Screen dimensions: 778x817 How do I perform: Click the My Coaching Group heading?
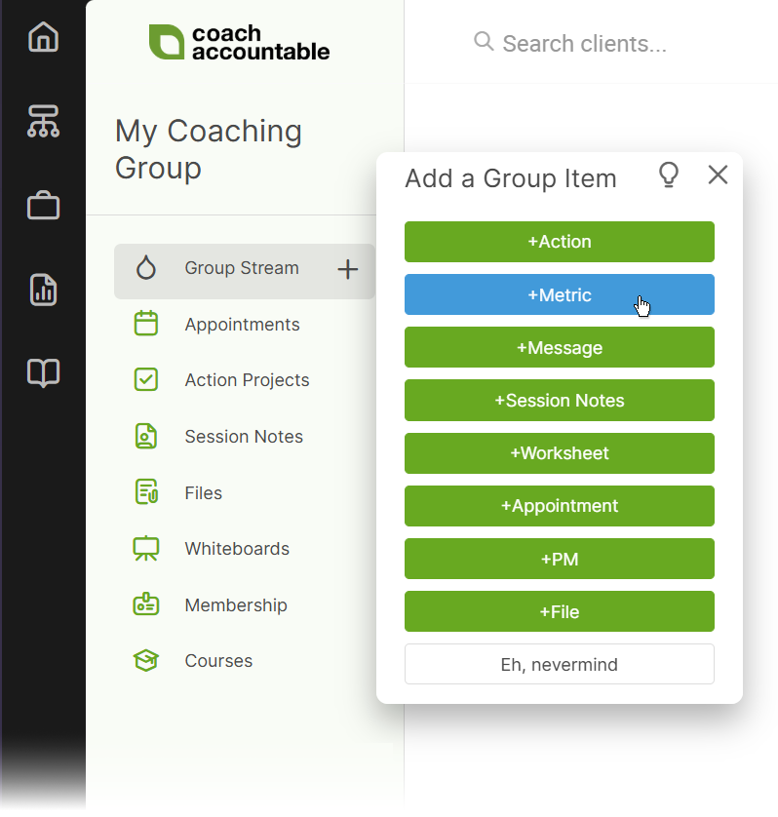209,149
